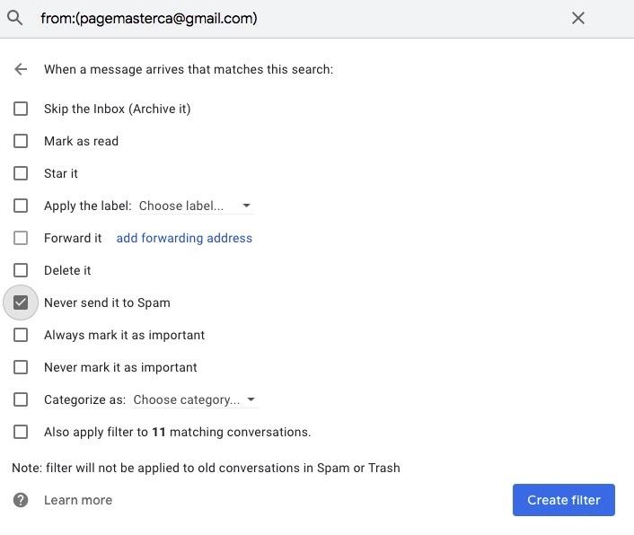Open help via the question mark icon
The image size is (634, 535).
21,500
